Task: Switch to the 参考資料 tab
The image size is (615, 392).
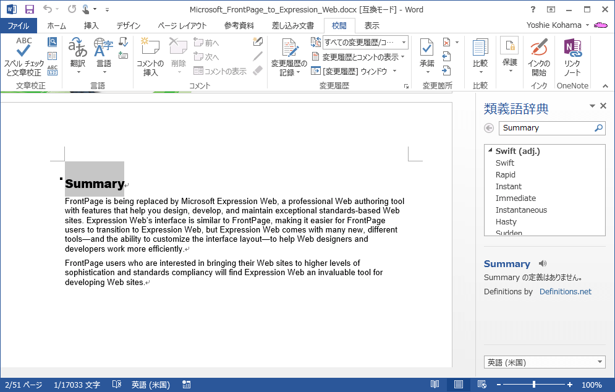Action: click(239, 25)
